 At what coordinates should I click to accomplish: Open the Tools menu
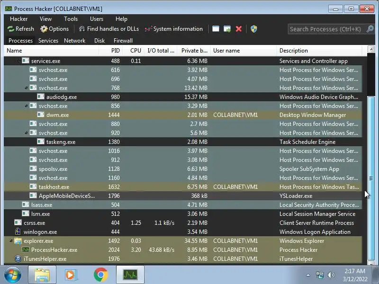pos(71,19)
